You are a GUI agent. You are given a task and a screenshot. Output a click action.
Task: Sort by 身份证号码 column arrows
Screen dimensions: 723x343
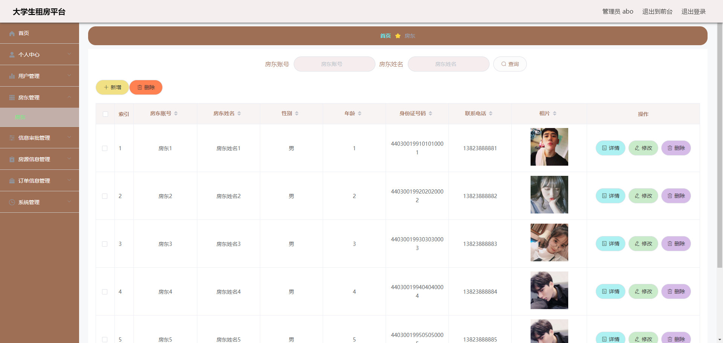coord(430,113)
